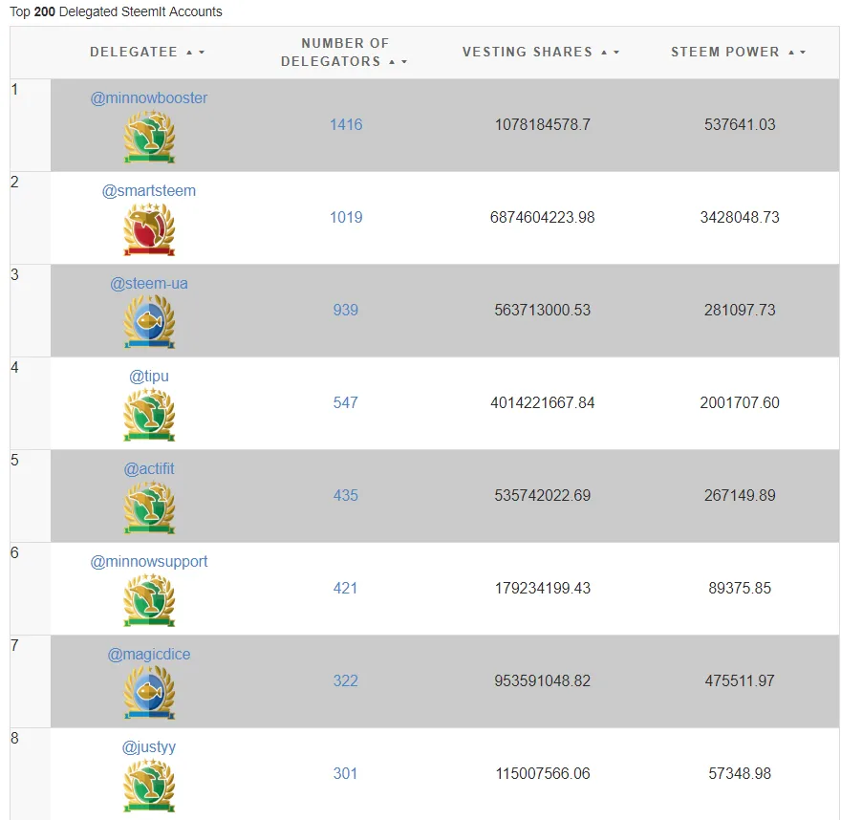The image size is (862, 820).
Task: Click the Top 200 Delegated SteemIt Accounts title
Action: (x=116, y=12)
